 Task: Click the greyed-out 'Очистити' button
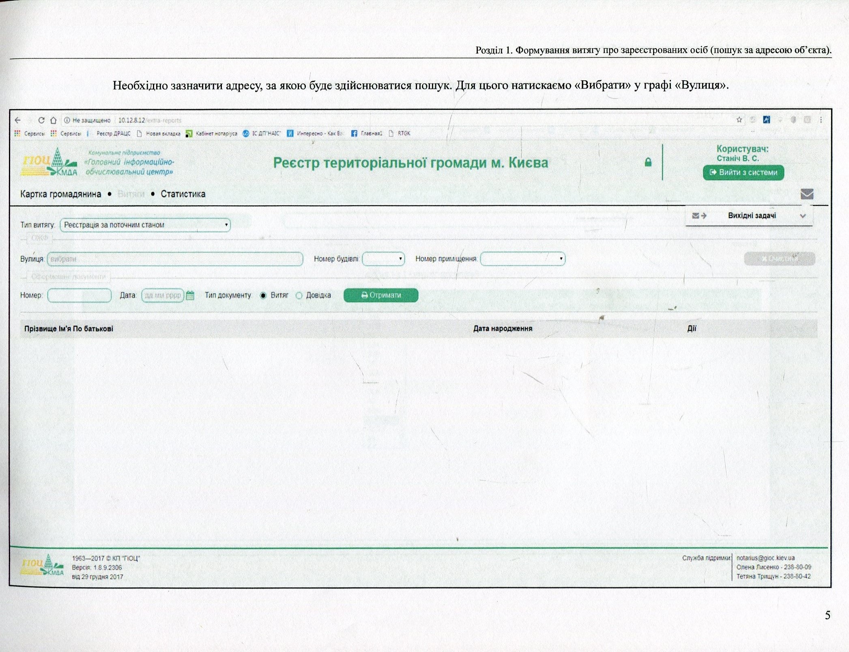(779, 259)
